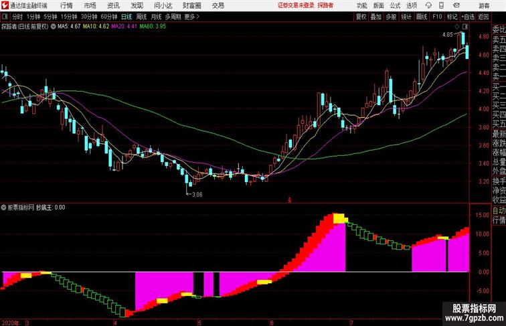This screenshot has height=326, width=506.
Task: Click the diamond icon above the chart
Action: (x=457, y=27)
